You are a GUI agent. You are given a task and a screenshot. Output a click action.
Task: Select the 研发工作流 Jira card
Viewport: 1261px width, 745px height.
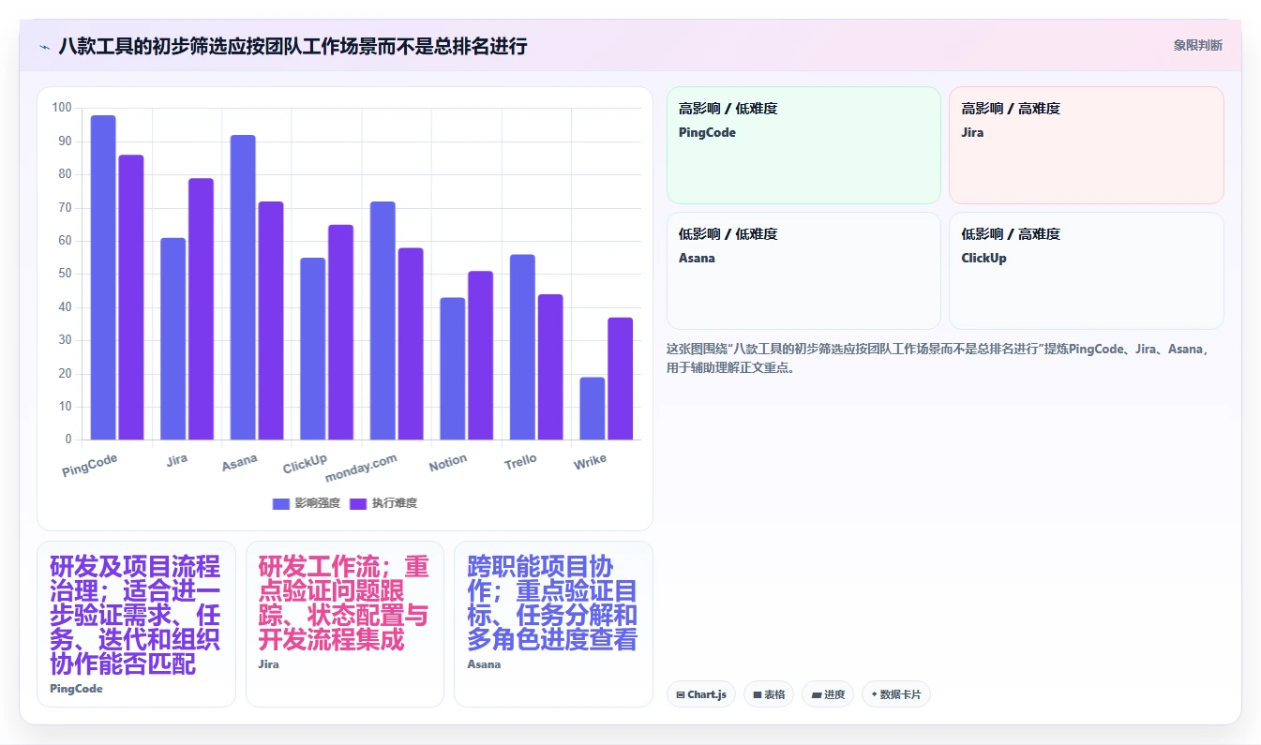[344, 624]
